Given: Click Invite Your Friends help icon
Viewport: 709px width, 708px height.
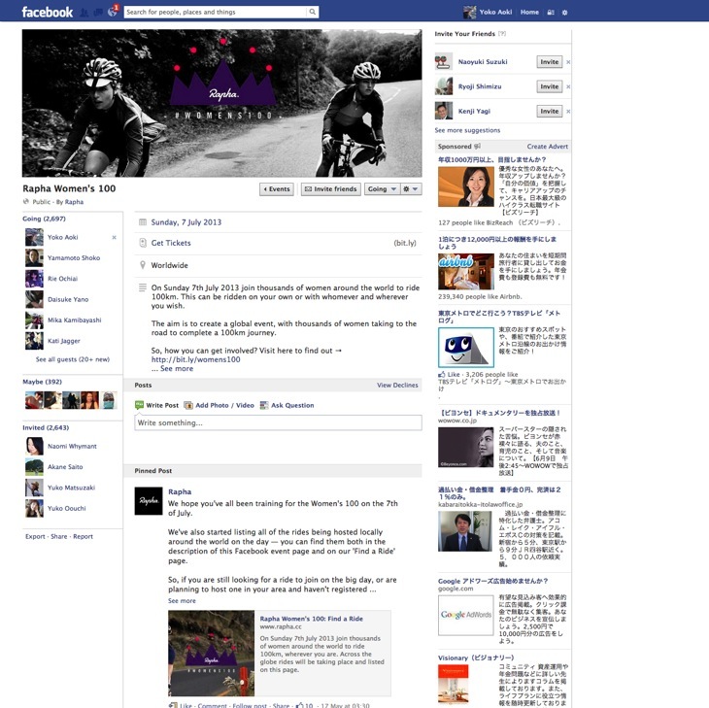Looking at the screenshot, I should 502,34.
